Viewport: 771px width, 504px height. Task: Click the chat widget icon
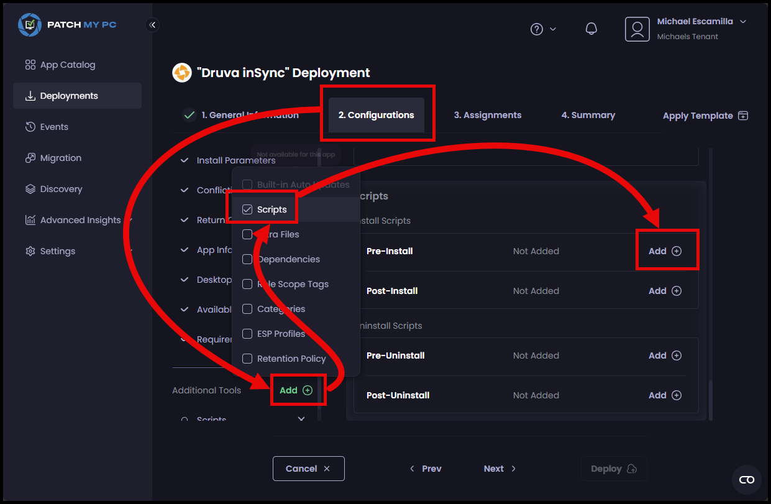coord(746,480)
